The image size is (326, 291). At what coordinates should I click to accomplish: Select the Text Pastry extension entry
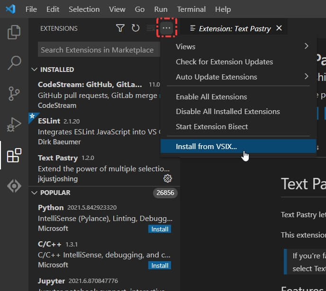coord(104,168)
